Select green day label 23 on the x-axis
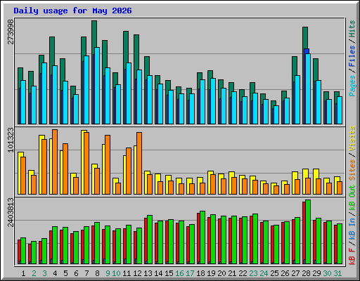360x281 pixels. (253, 273)
